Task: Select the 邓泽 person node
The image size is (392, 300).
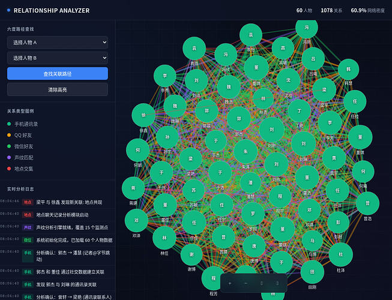Action: 136,221
